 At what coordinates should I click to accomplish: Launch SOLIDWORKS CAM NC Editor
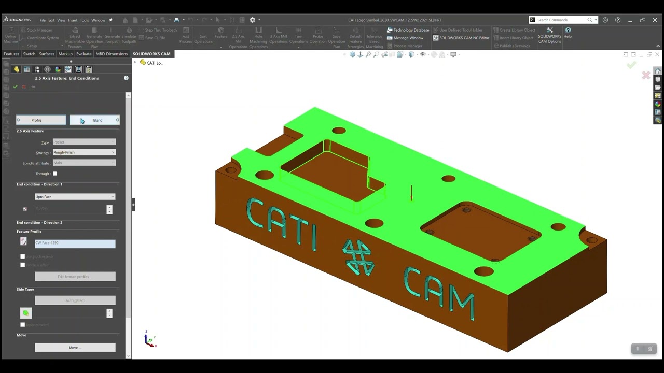461,38
